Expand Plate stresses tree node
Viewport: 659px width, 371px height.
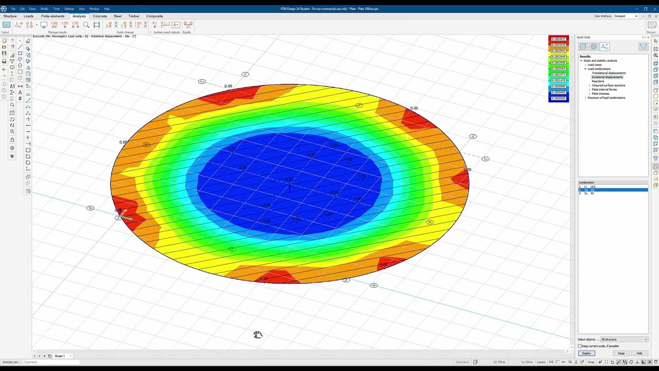[589, 94]
